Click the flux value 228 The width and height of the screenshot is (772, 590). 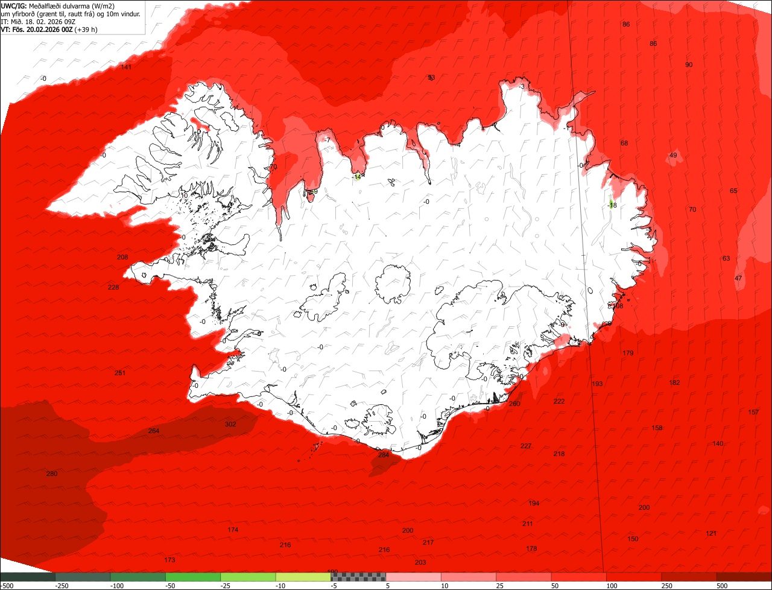(113, 287)
